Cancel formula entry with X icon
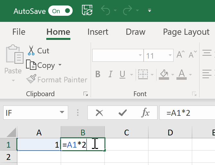Image resolution: width=215 pixels, height=165 pixels. 99,113
